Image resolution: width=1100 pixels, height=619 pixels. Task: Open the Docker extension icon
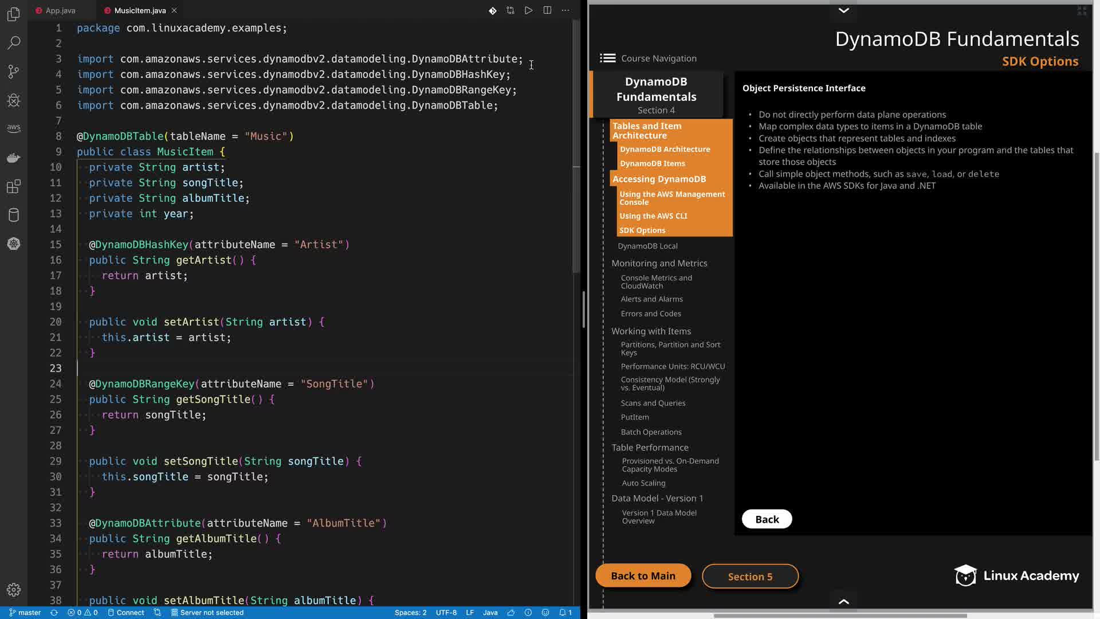pos(14,158)
